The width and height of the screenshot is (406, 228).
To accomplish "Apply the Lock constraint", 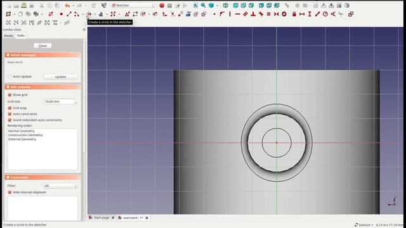I will [294, 14].
